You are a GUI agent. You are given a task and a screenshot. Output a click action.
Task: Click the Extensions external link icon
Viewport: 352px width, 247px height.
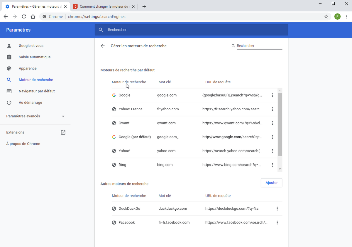pyautogui.click(x=63, y=132)
